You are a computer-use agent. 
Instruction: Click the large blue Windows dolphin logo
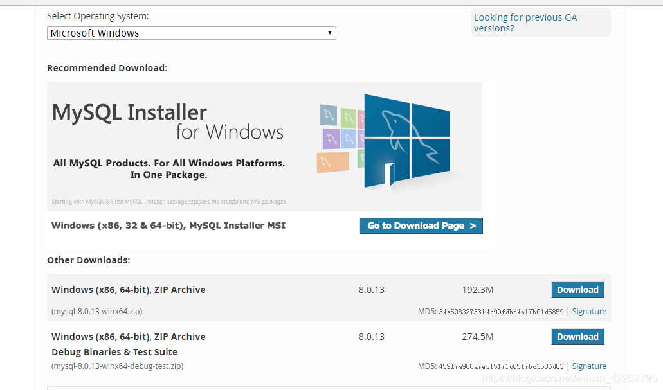pos(407,139)
